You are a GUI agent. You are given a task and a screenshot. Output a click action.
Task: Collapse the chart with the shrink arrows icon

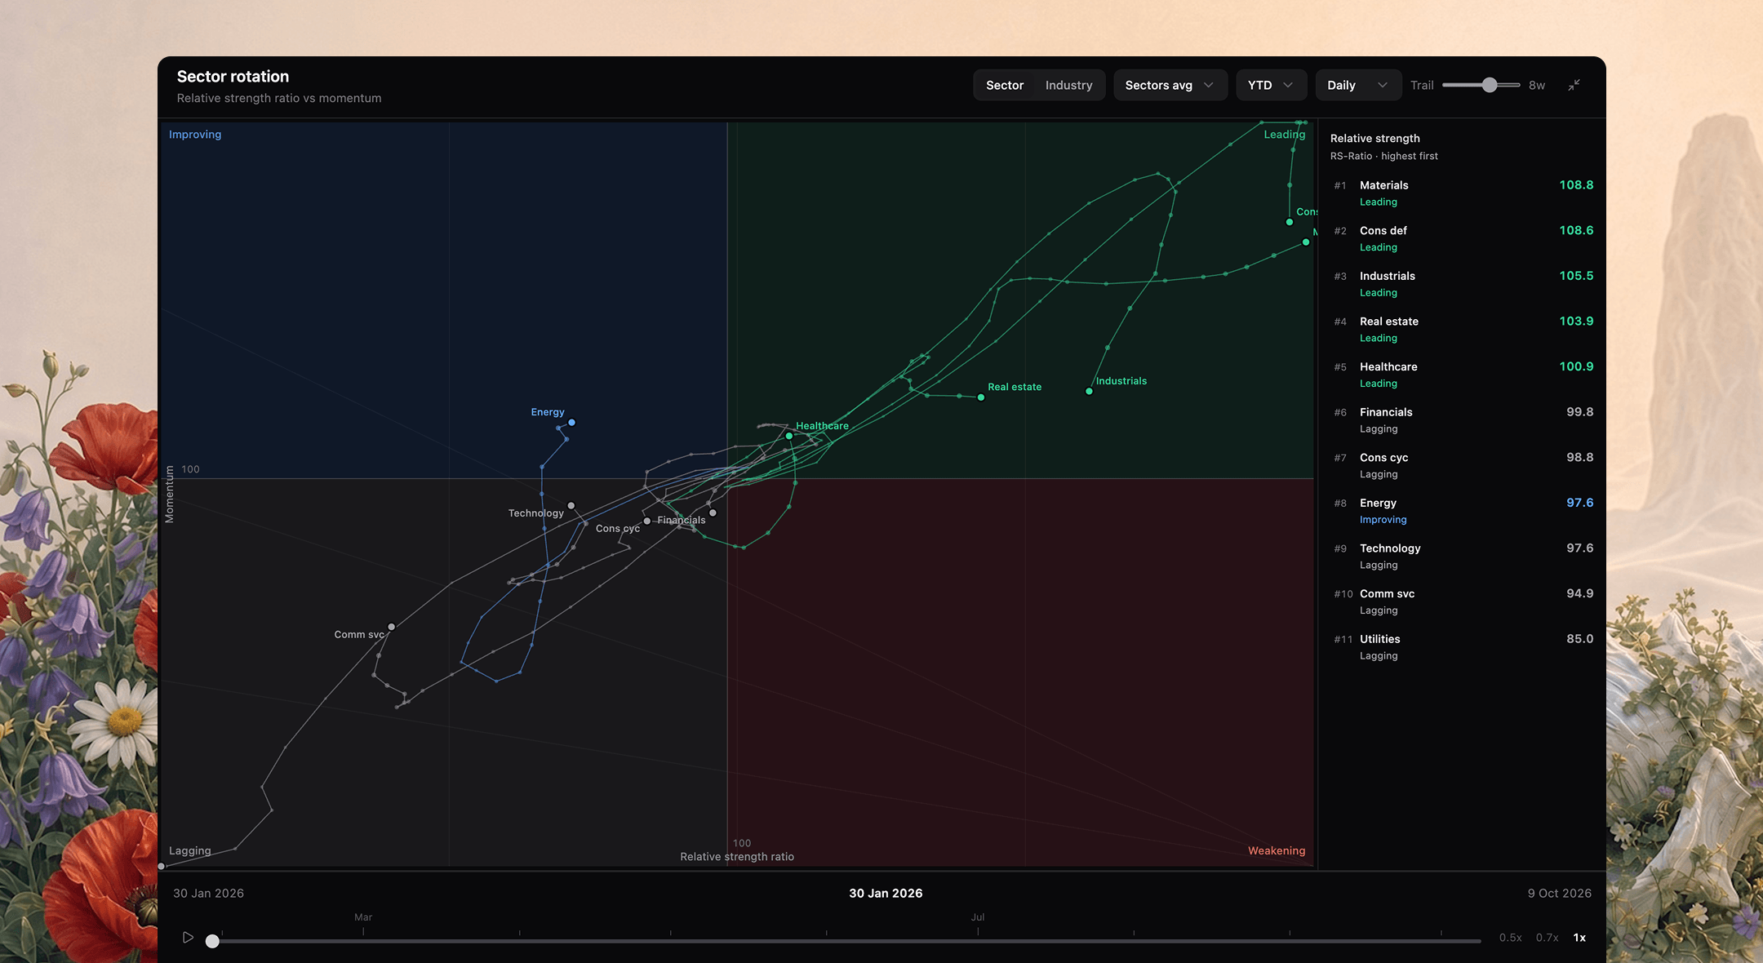(x=1574, y=85)
